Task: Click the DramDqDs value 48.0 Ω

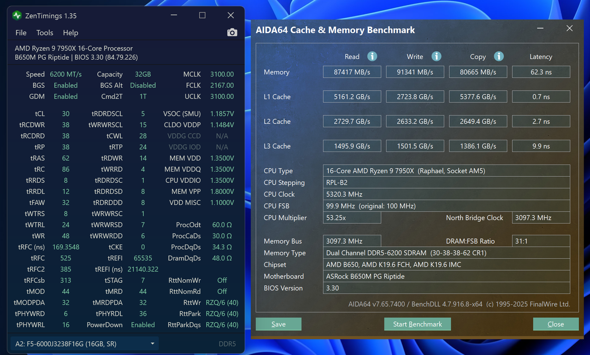Action: coord(222,258)
